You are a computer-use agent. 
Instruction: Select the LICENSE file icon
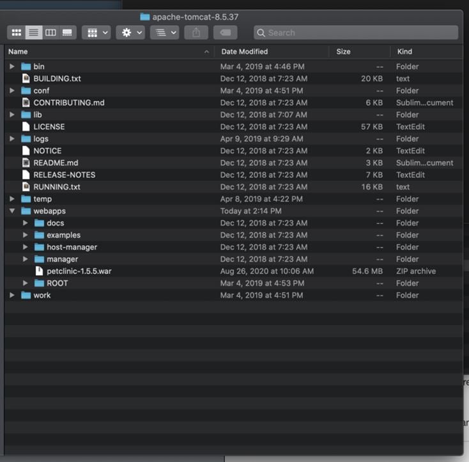[26, 127]
